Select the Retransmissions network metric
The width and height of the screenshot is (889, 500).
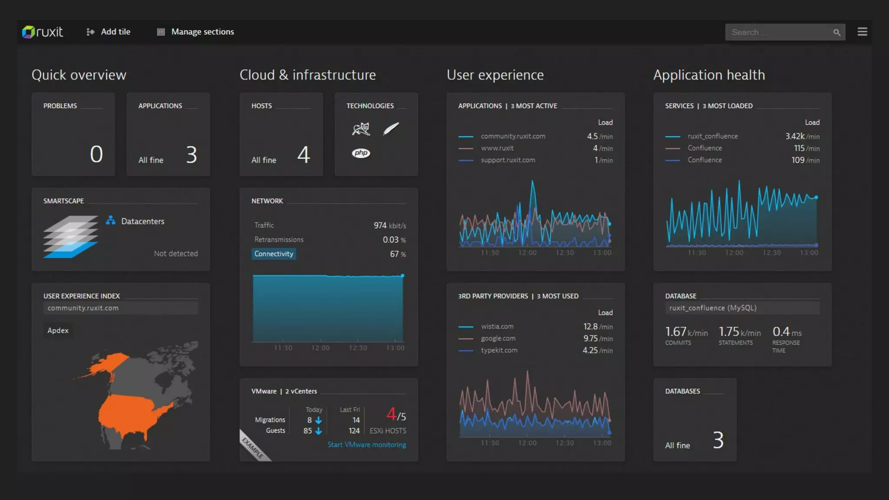279,240
